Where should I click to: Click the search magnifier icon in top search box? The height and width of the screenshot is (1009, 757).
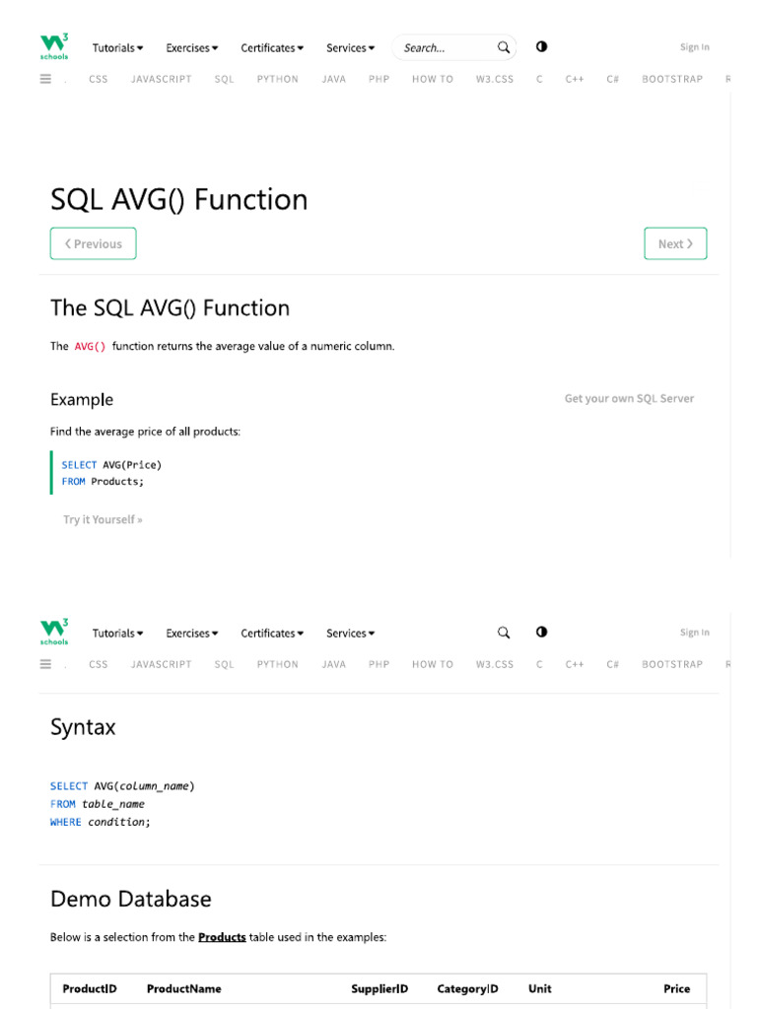[504, 47]
